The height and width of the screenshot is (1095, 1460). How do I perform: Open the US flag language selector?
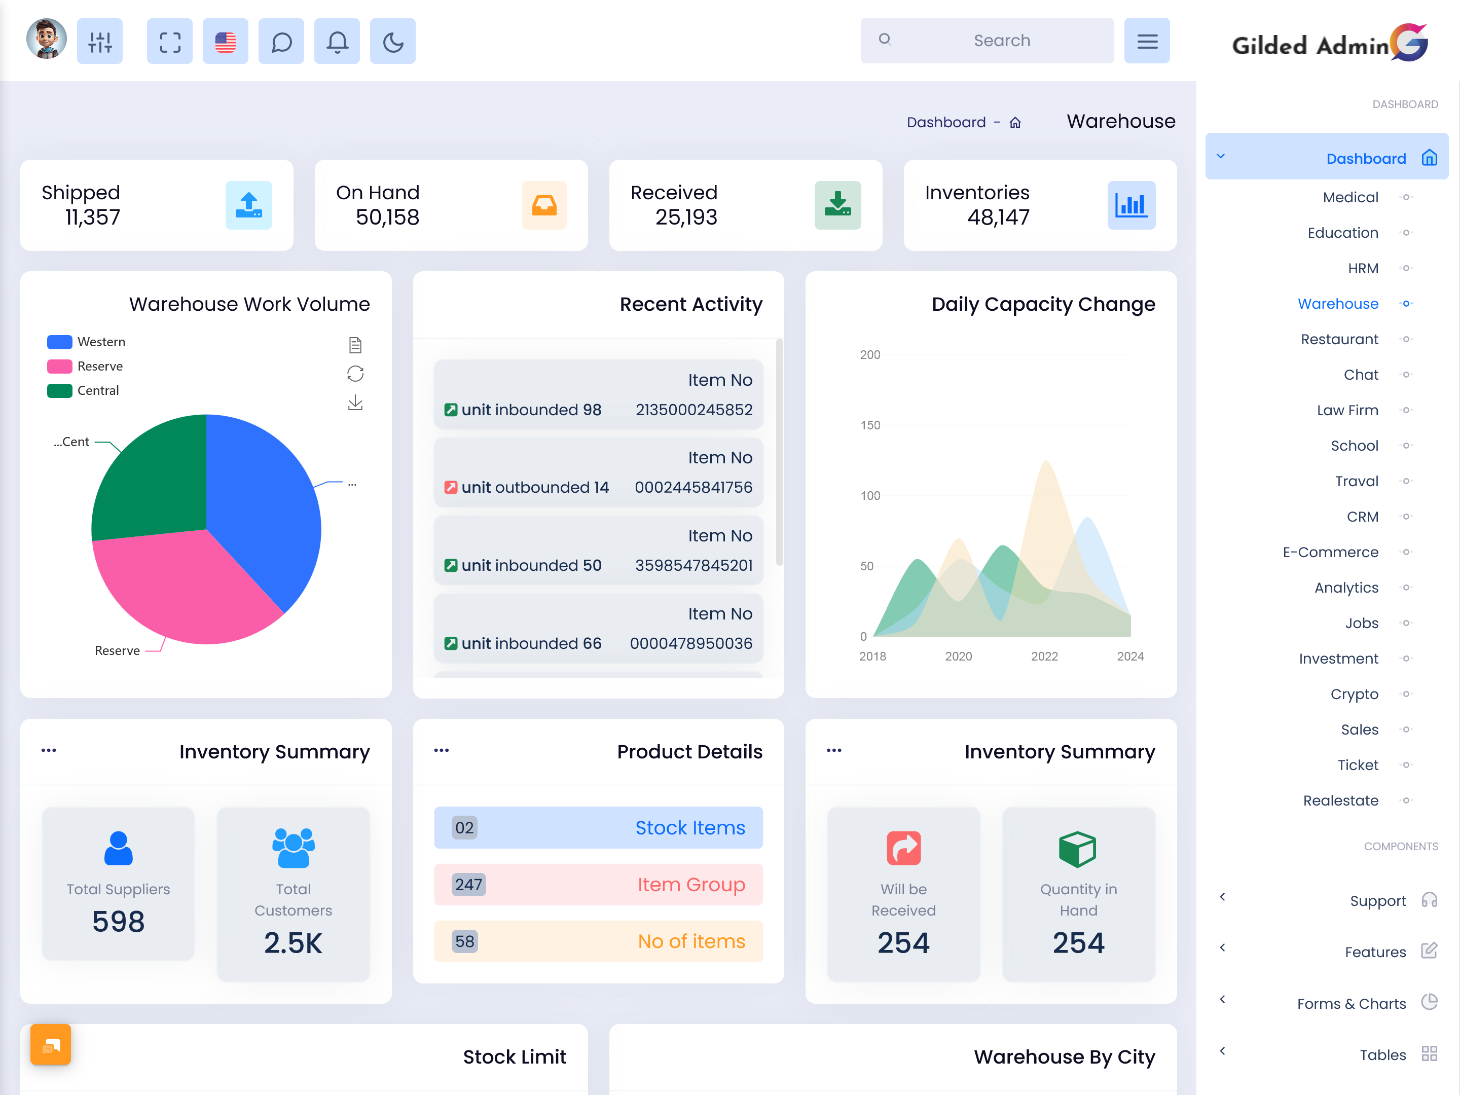pyautogui.click(x=226, y=41)
